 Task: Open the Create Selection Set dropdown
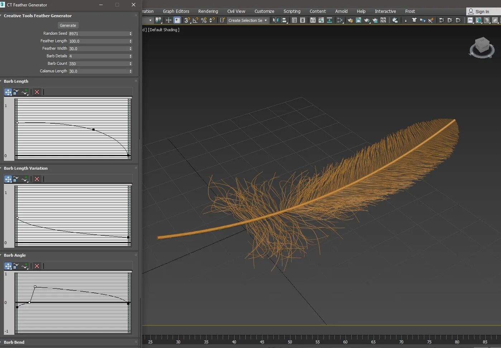pos(248,20)
